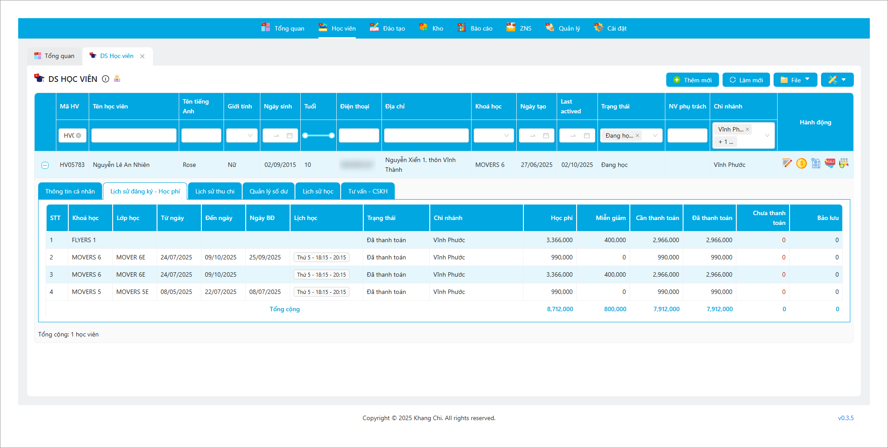This screenshot has width=888, height=448.
Task: Click the right handle of Tuổi slider
Action: (332, 135)
